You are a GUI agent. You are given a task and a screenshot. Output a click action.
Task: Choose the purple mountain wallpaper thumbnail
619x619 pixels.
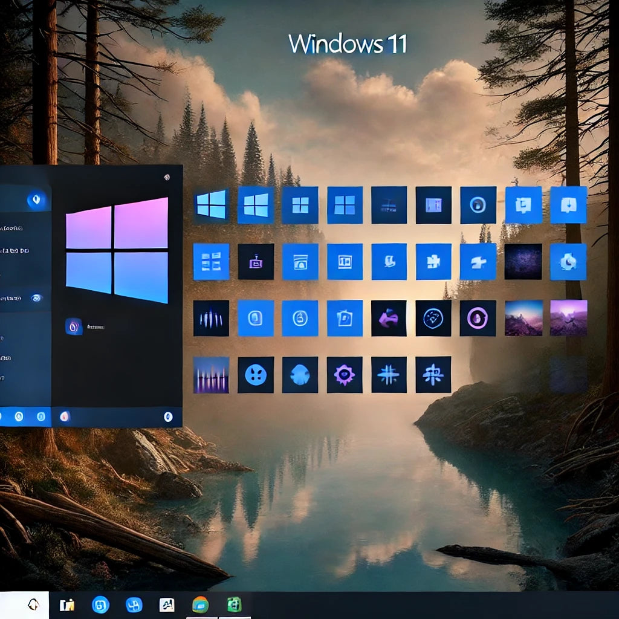[568, 318]
